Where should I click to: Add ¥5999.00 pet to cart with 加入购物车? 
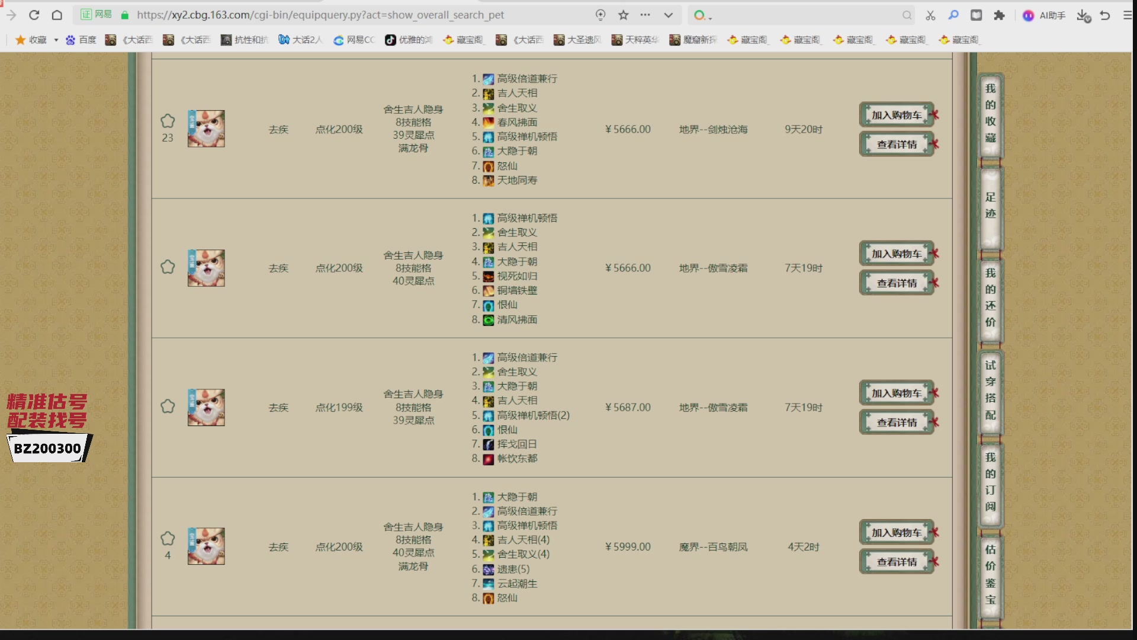coord(897,532)
